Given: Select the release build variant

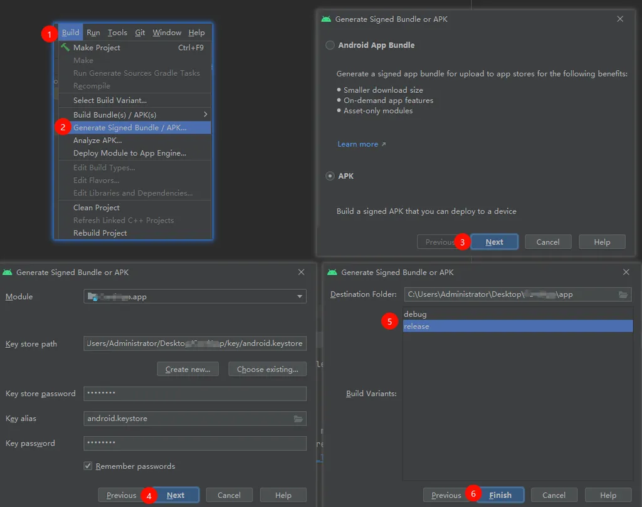Looking at the screenshot, I should (517, 326).
